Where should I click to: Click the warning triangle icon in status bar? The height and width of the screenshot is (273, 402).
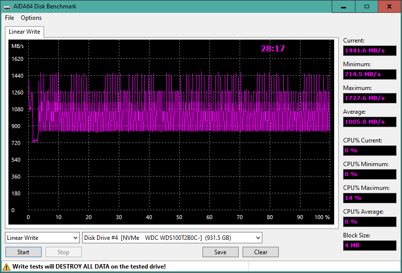(x=6, y=267)
